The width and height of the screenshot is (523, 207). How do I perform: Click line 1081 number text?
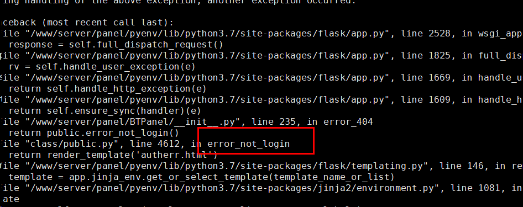coord(478,188)
